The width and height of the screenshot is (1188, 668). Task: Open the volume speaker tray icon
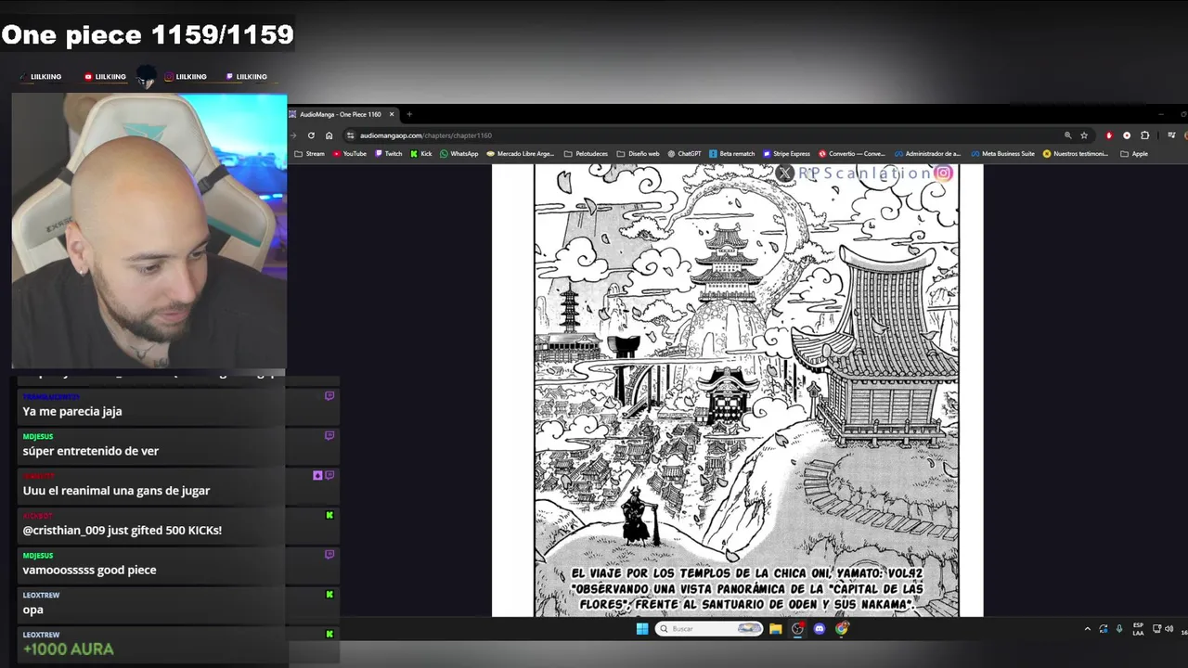(1169, 628)
